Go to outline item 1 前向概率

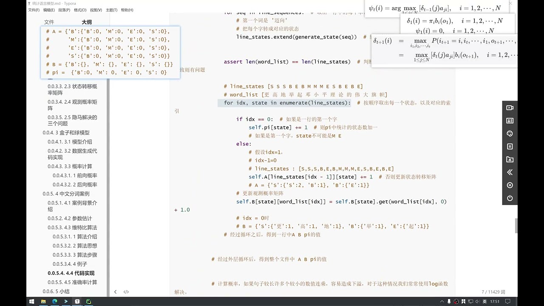[x=75, y=176]
